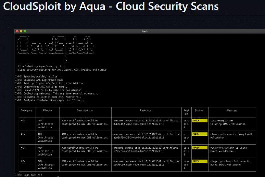Image resolution: width=265 pixels, height=177 pixels.
Task: Click the yellow WARN badge for test.example.com
Action: (200, 120)
